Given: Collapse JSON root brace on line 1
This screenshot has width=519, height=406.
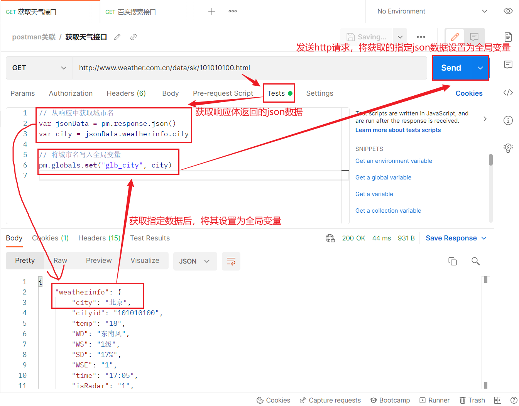Looking at the screenshot, I should (x=40, y=281).
